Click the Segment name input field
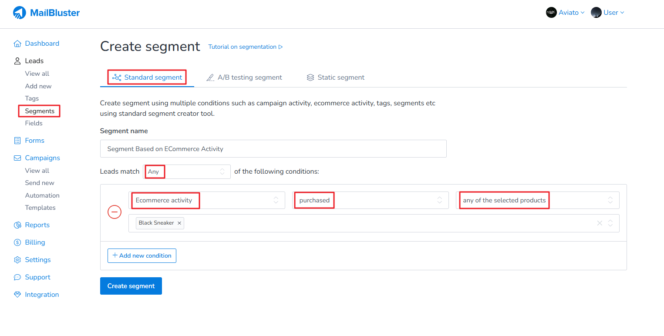Viewport: 664px width, 336px height. [273, 149]
